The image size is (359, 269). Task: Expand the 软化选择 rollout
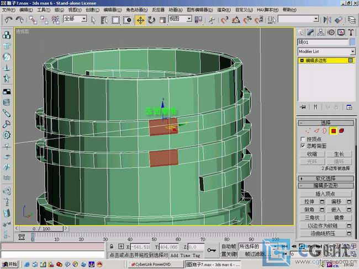[x=326, y=179]
